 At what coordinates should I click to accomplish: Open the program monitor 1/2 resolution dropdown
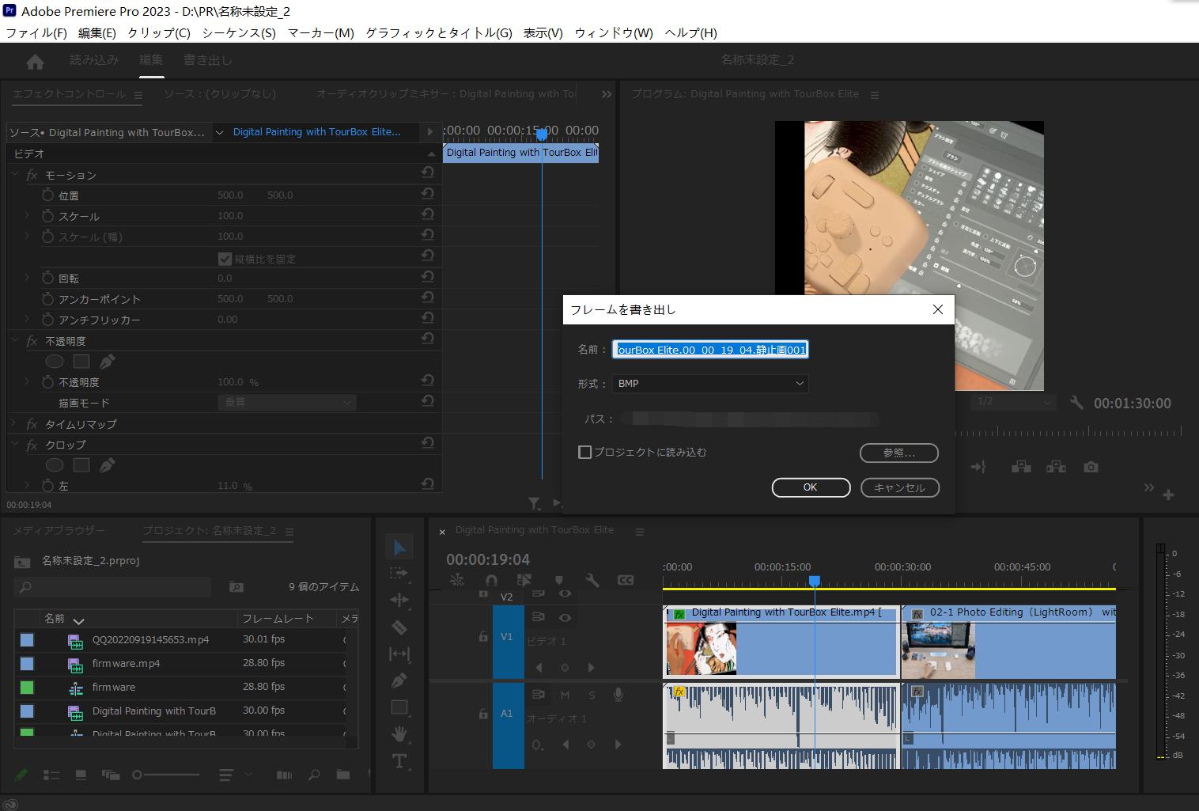1013,402
